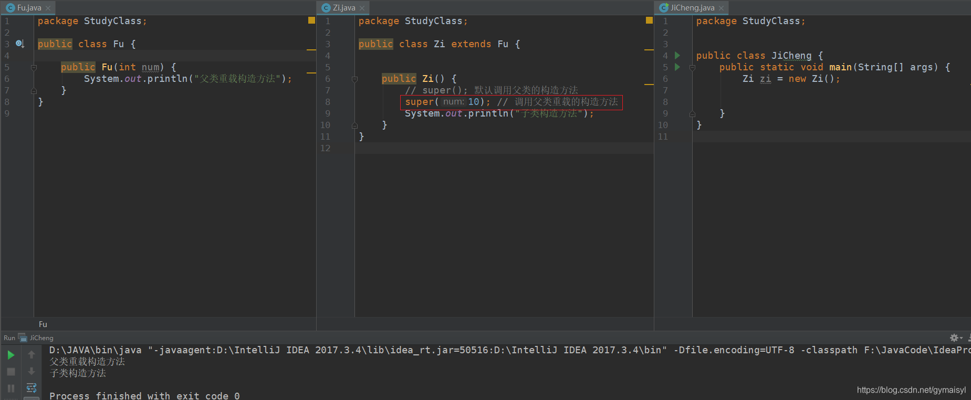The height and width of the screenshot is (400, 971).
Task: Click the second warning stripe in Zi.java
Action: click(x=649, y=84)
